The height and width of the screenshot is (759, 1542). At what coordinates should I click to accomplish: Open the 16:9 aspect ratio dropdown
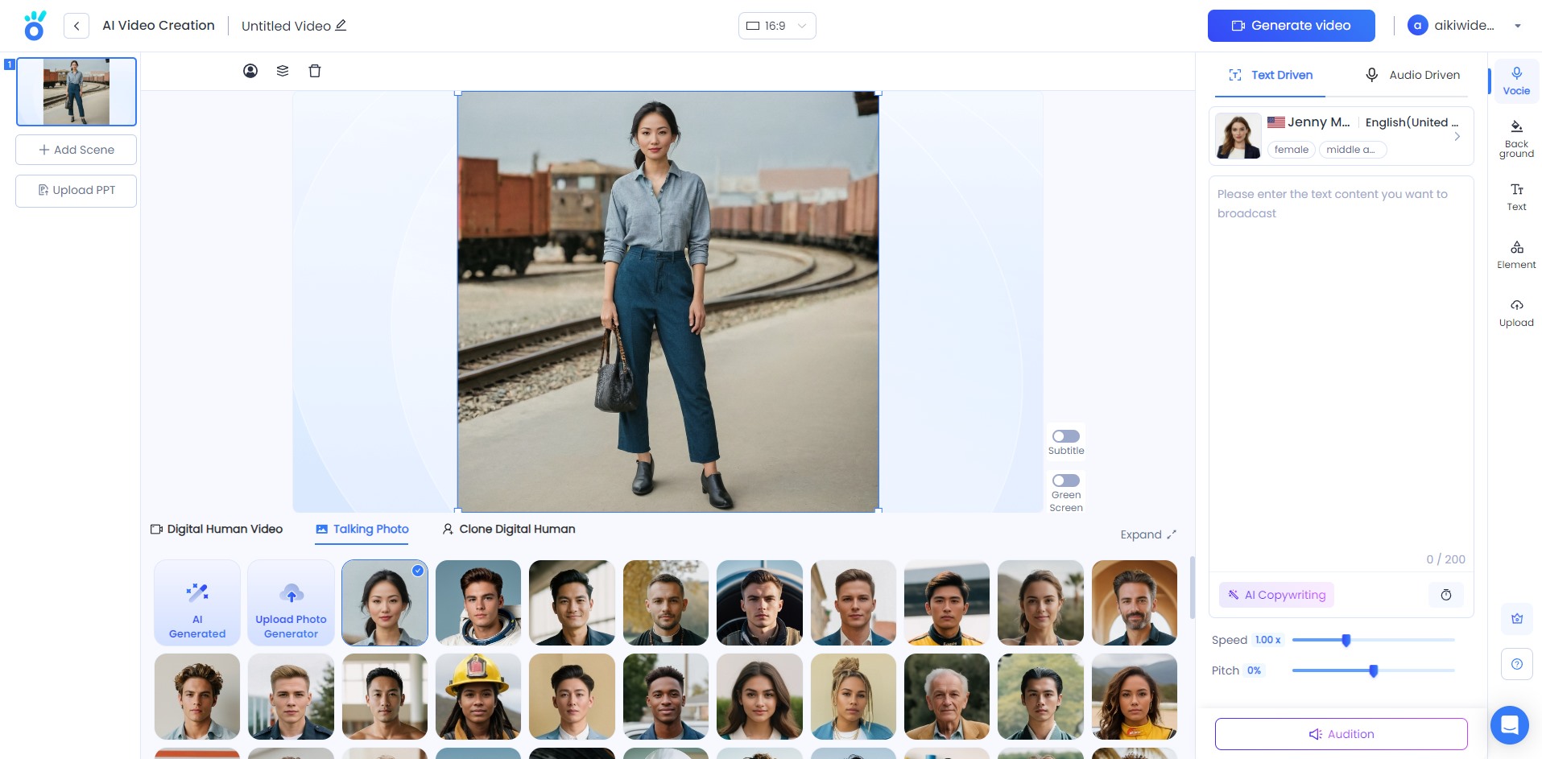tap(777, 26)
